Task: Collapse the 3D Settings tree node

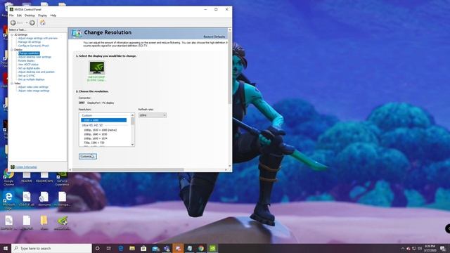Action: point(12,34)
